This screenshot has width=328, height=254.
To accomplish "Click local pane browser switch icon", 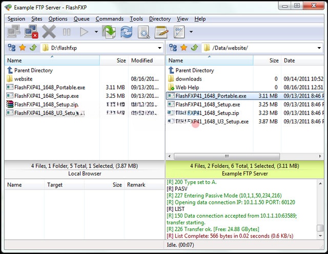I will (x=12, y=48).
